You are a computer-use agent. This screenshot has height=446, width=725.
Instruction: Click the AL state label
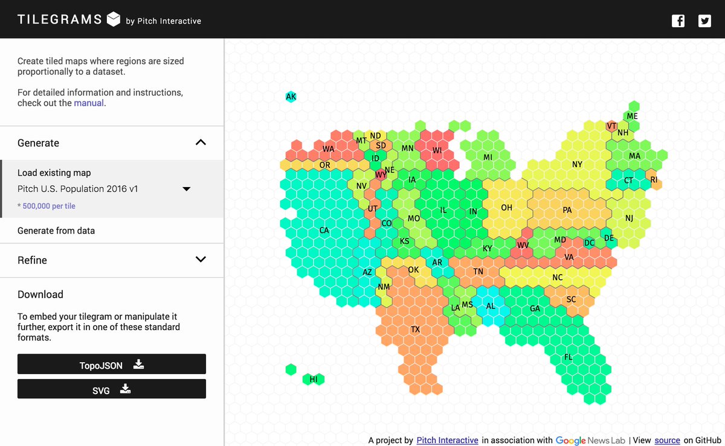pyautogui.click(x=491, y=307)
